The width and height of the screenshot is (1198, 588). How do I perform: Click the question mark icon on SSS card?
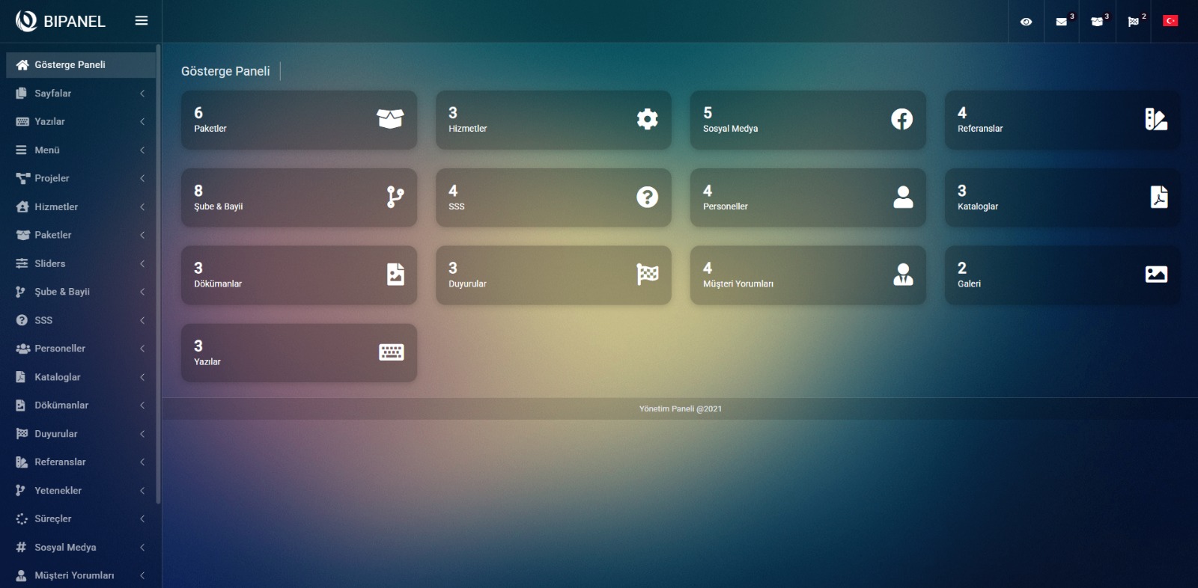pyautogui.click(x=647, y=197)
